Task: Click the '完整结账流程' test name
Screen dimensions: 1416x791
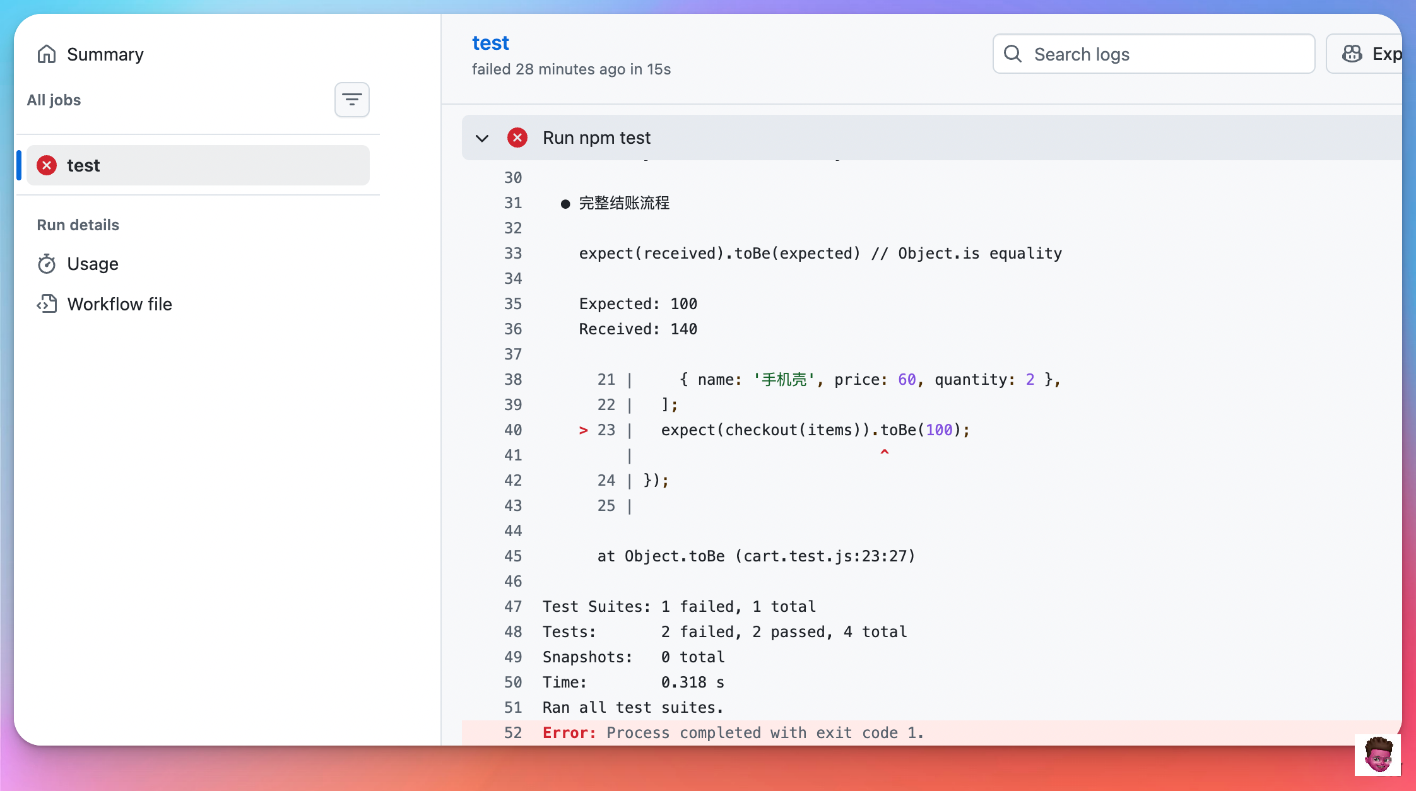Action: 624,203
